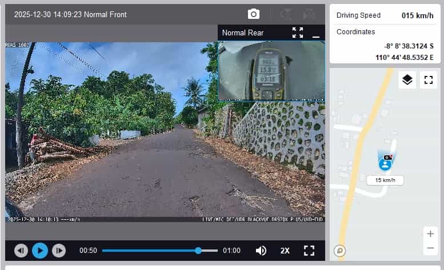
Task: Zoom in on the map
Action: coord(430,234)
